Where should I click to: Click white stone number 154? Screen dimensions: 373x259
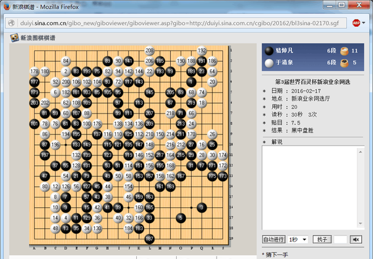[128, 187]
